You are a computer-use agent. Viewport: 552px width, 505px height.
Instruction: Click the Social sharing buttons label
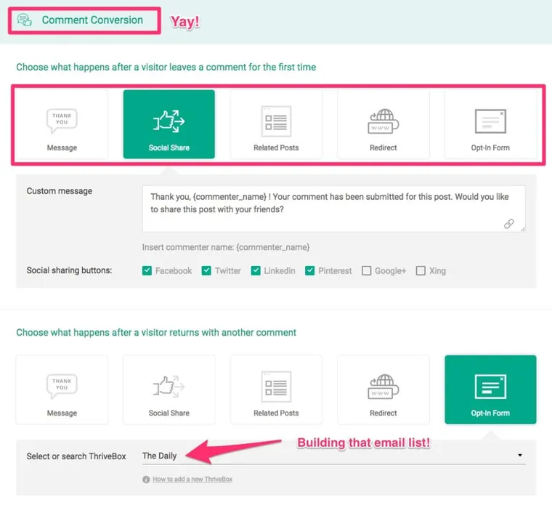[69, 270]
